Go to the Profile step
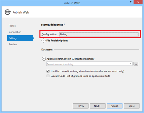 click(12, 26)
